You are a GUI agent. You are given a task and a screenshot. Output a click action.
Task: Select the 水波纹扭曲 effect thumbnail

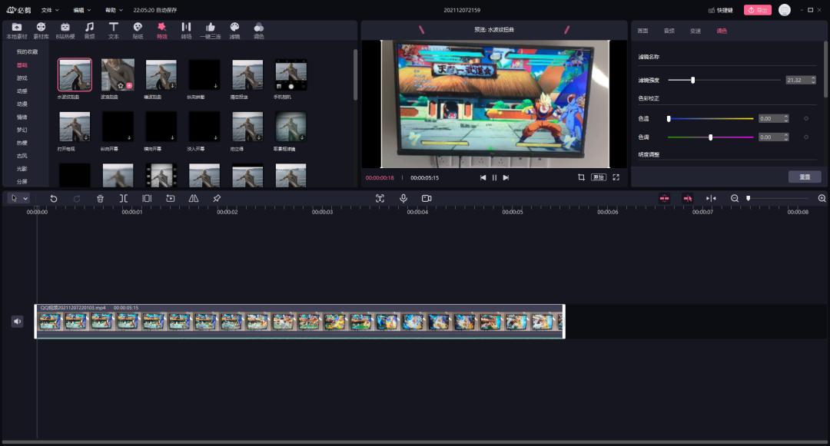click(x=74, y=73)
